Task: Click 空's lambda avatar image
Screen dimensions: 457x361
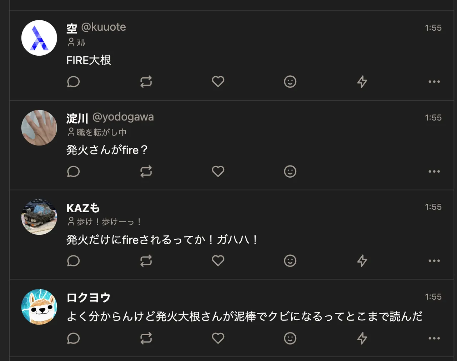Action: (x=39, y=37)
